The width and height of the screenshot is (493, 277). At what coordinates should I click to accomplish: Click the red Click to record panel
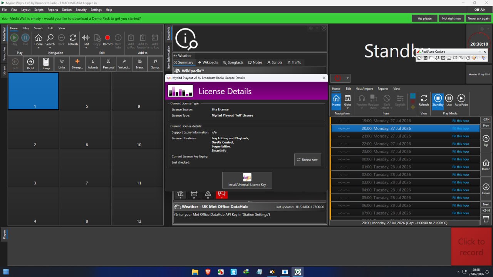tap(471, 247)
